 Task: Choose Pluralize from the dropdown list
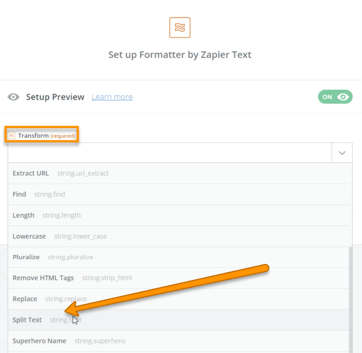26,257
